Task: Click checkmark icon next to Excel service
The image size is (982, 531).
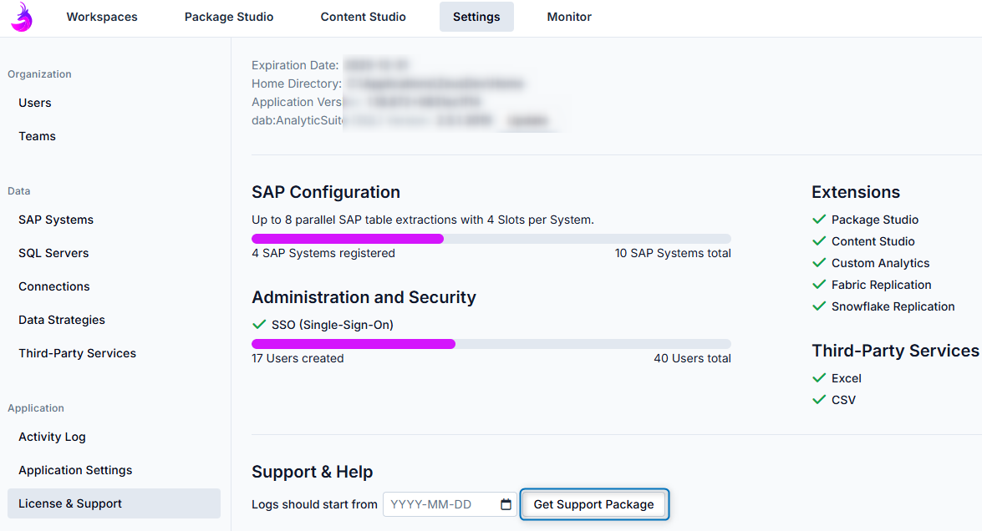Action: pyautogui.click(x=819, y=378)
